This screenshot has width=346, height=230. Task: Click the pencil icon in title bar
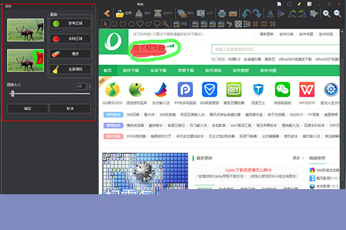click(299, 4)
